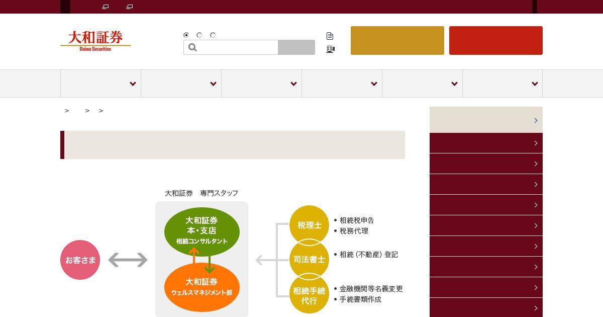This screenshot has width=603, height=317.
Task: Click the Daiwa Securities logo
Action: (95, 41)
